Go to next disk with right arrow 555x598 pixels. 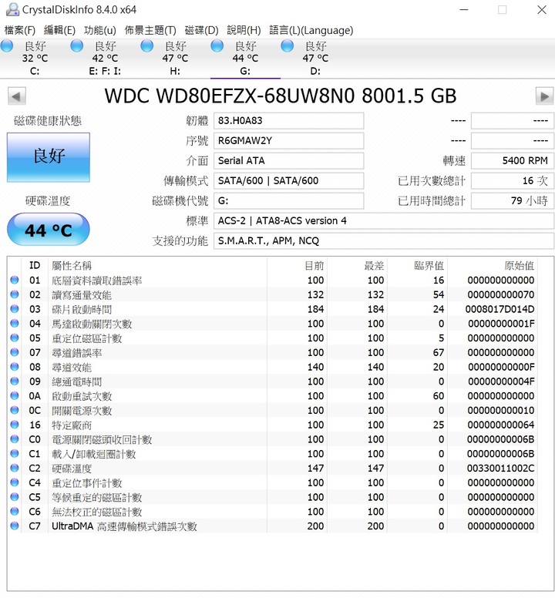(x=544, y=96)
